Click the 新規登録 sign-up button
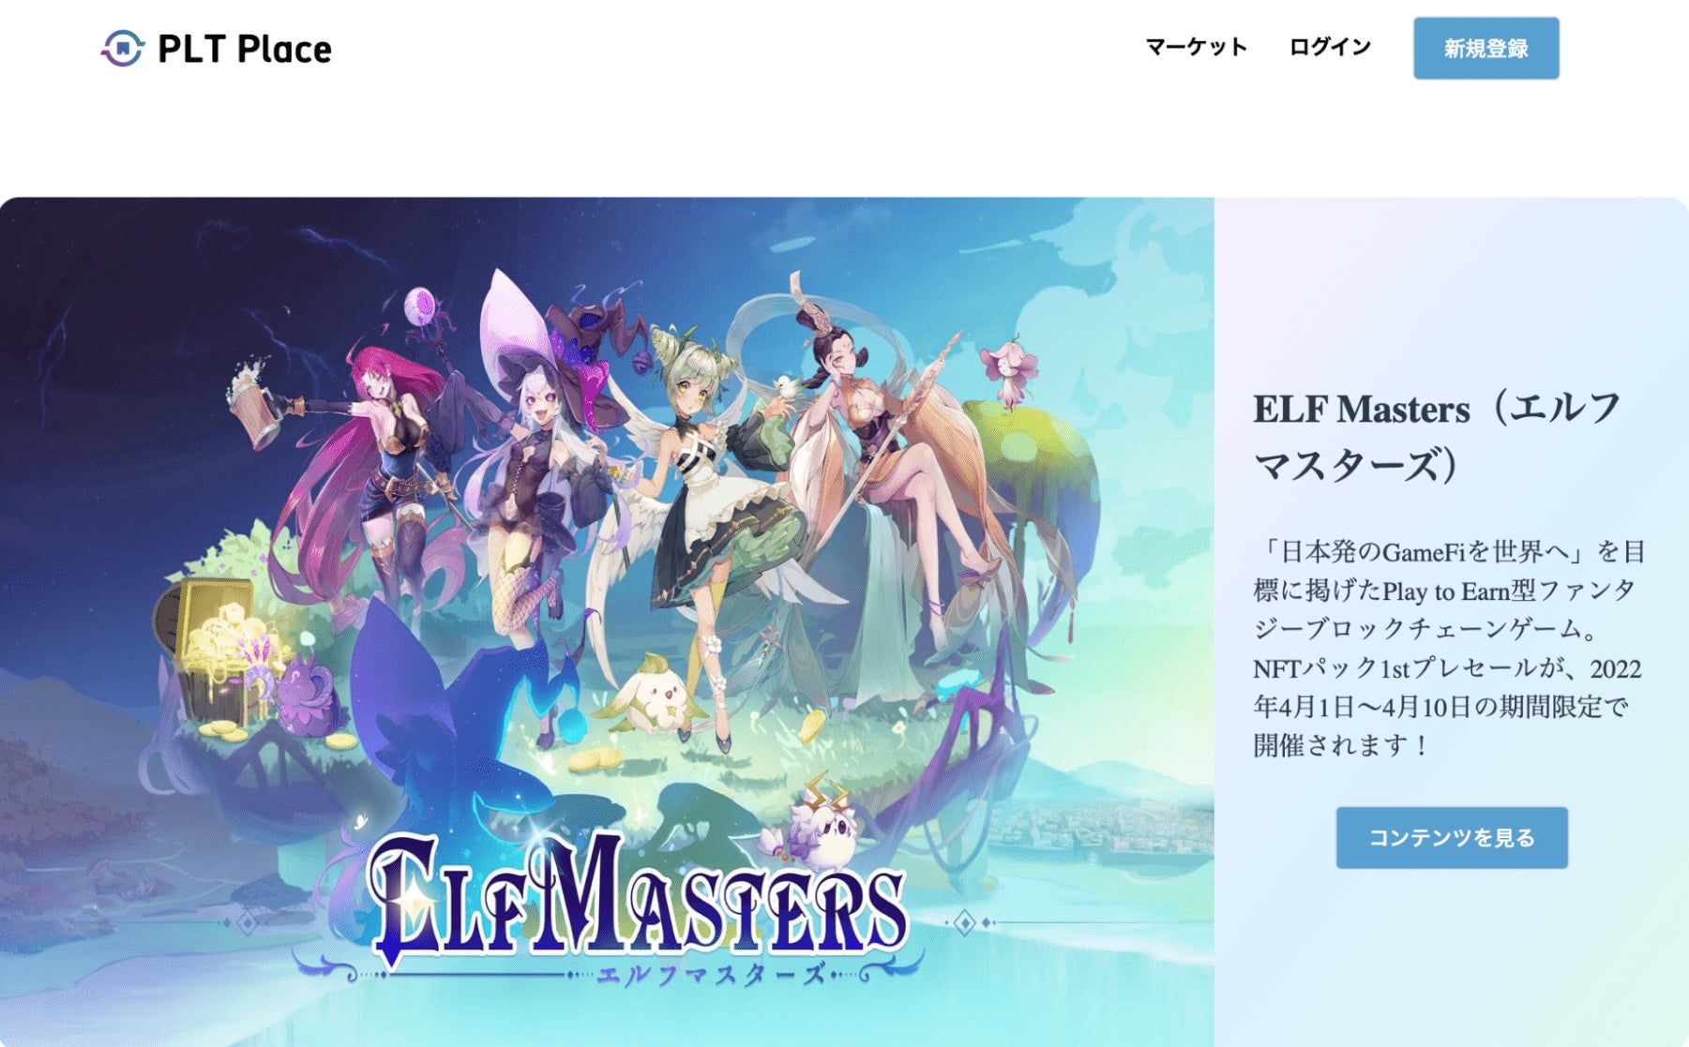This screenshot has height=1047, width=1689. point(1485,48)
